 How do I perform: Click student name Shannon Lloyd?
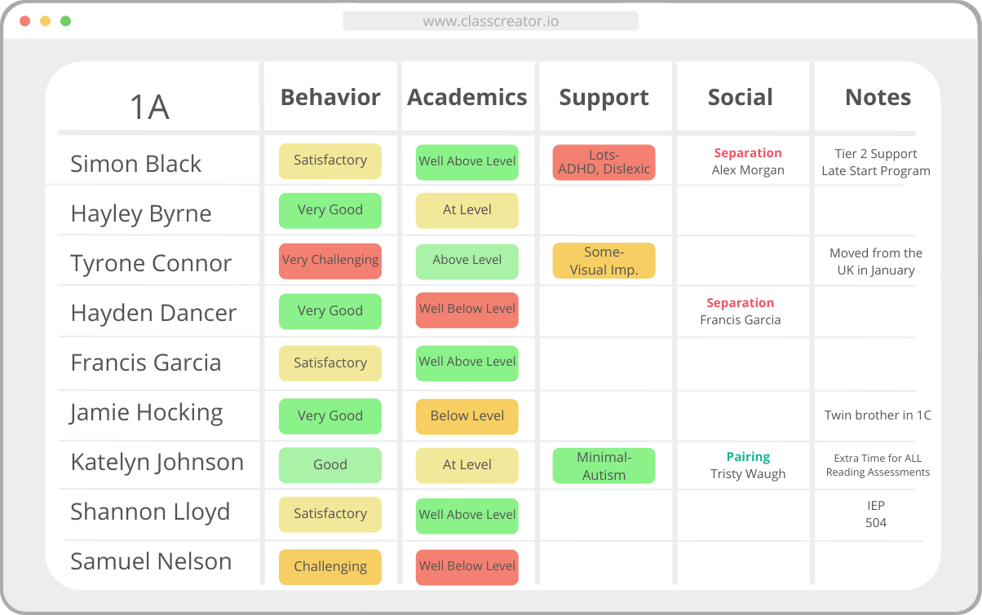(x=150, y=512)
